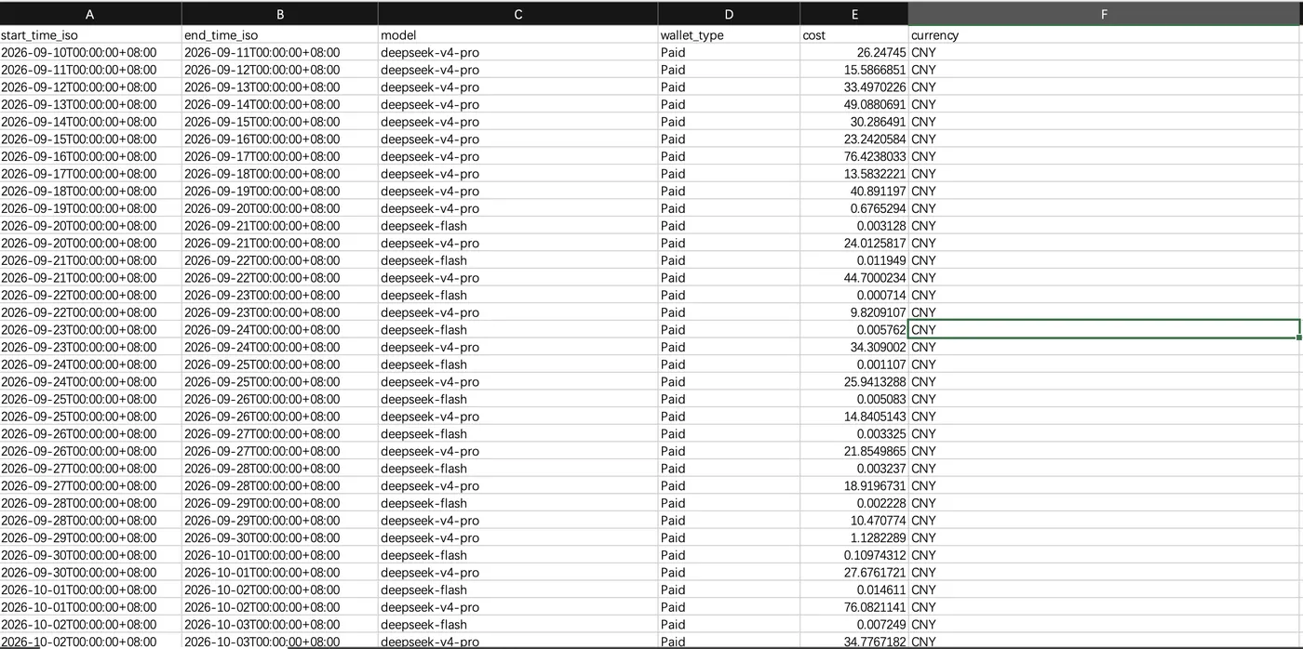Select column E header

[854, 14]
